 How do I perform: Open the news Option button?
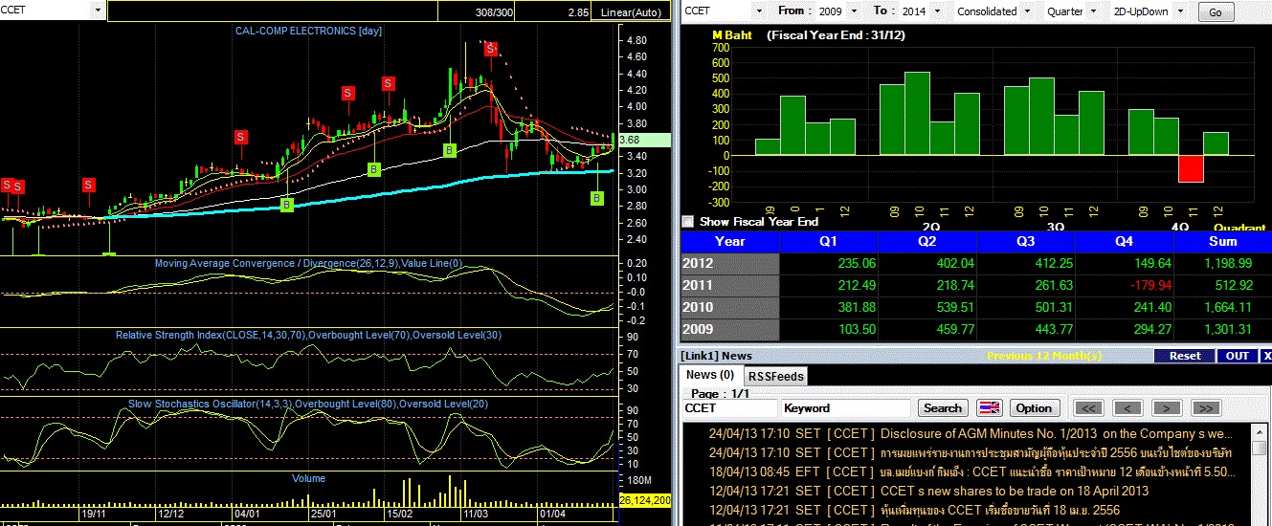[x=1033, y=408]
